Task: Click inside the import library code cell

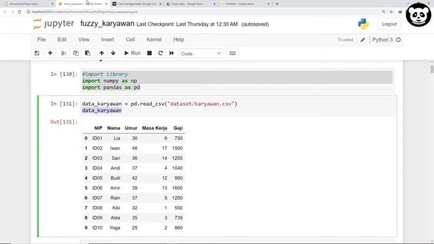Action: (x=237, y=81)
